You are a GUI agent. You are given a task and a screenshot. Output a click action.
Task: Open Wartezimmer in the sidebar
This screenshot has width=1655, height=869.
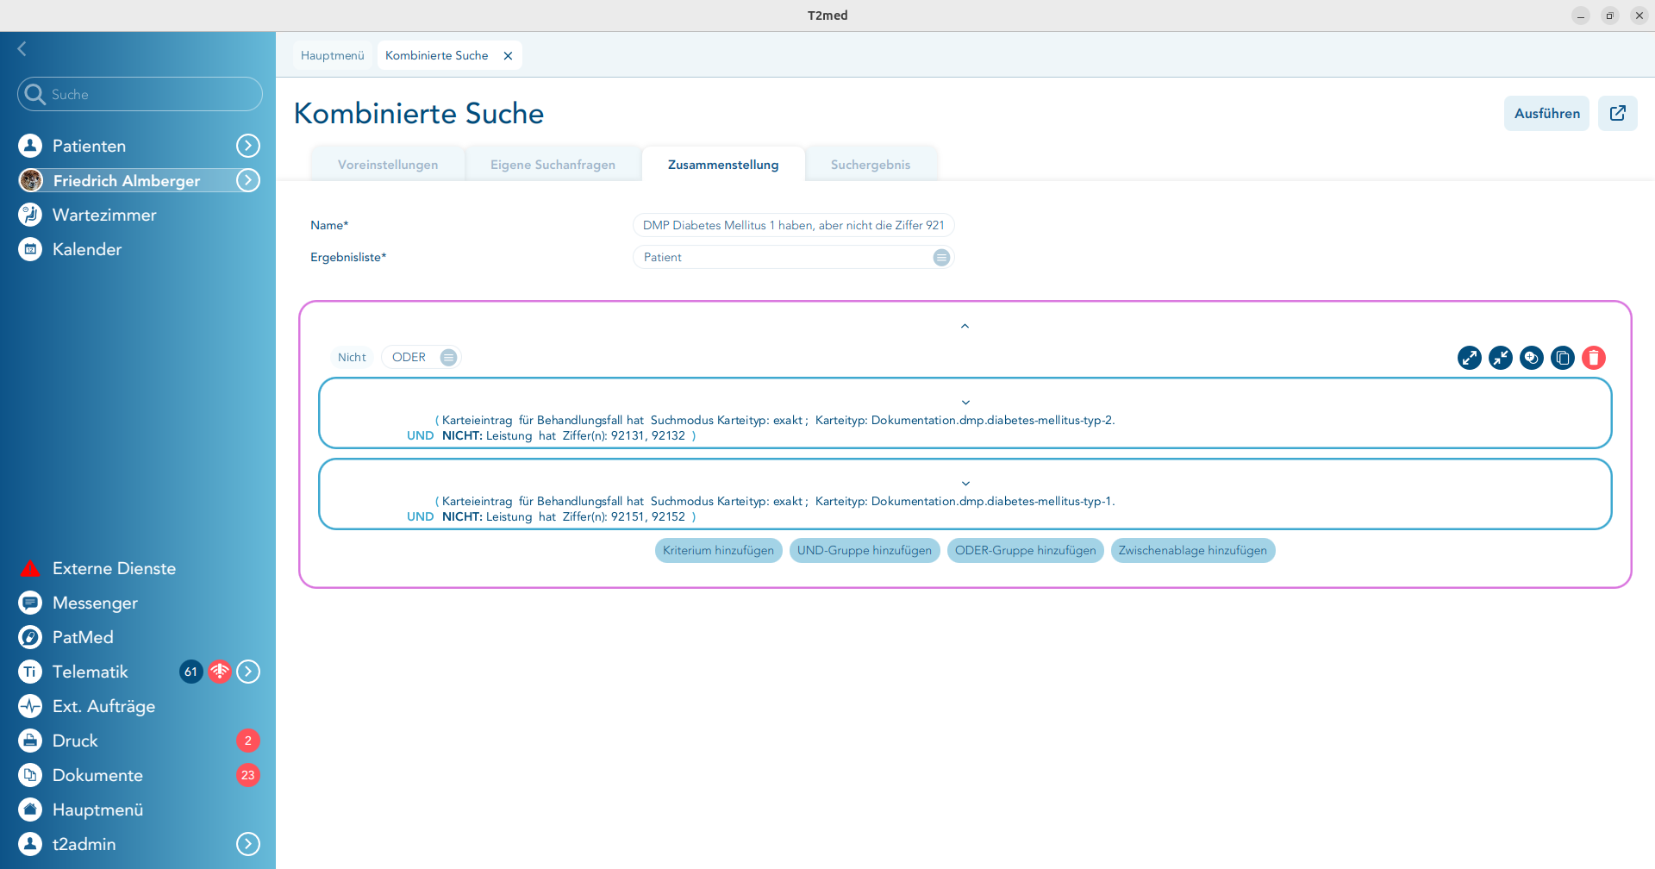point(104,215)
